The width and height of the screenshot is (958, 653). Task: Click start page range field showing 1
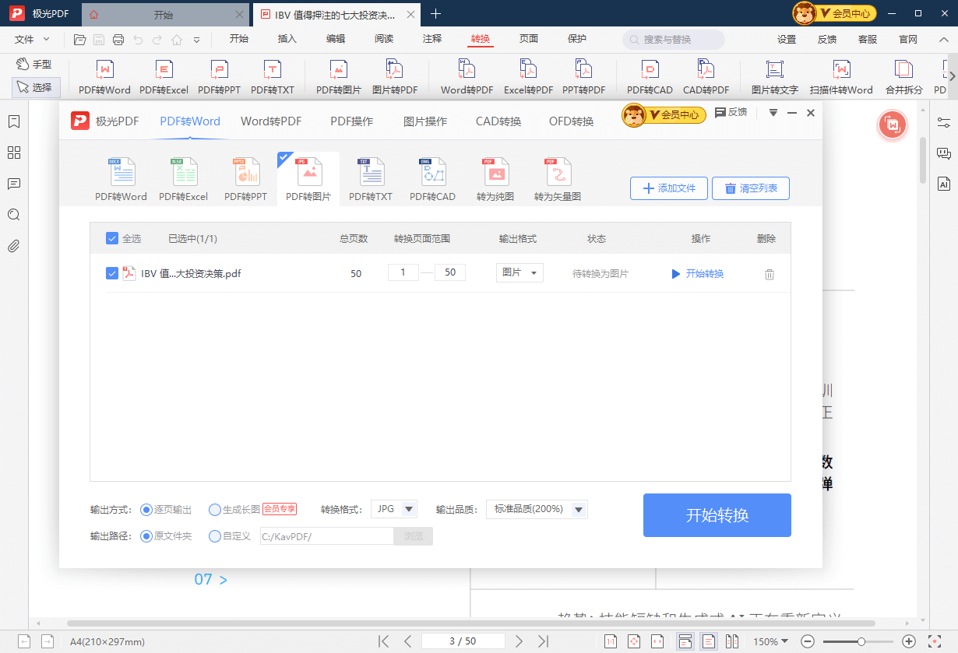403,272
